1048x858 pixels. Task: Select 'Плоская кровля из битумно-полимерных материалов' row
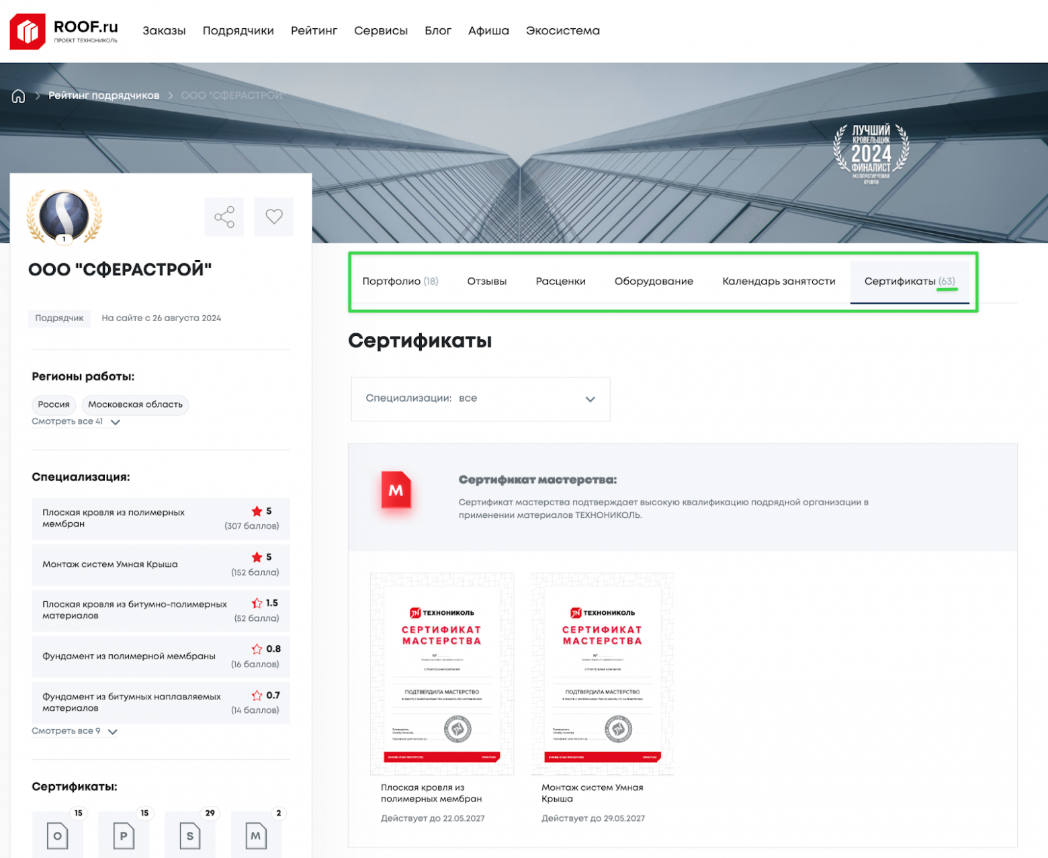[x=161, y=611]
